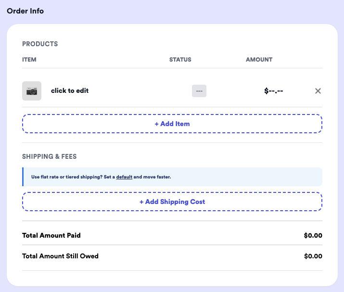Screen dimensions: 344x292
Task: Click the 'Order Info' heading
Action: [25, 11]
